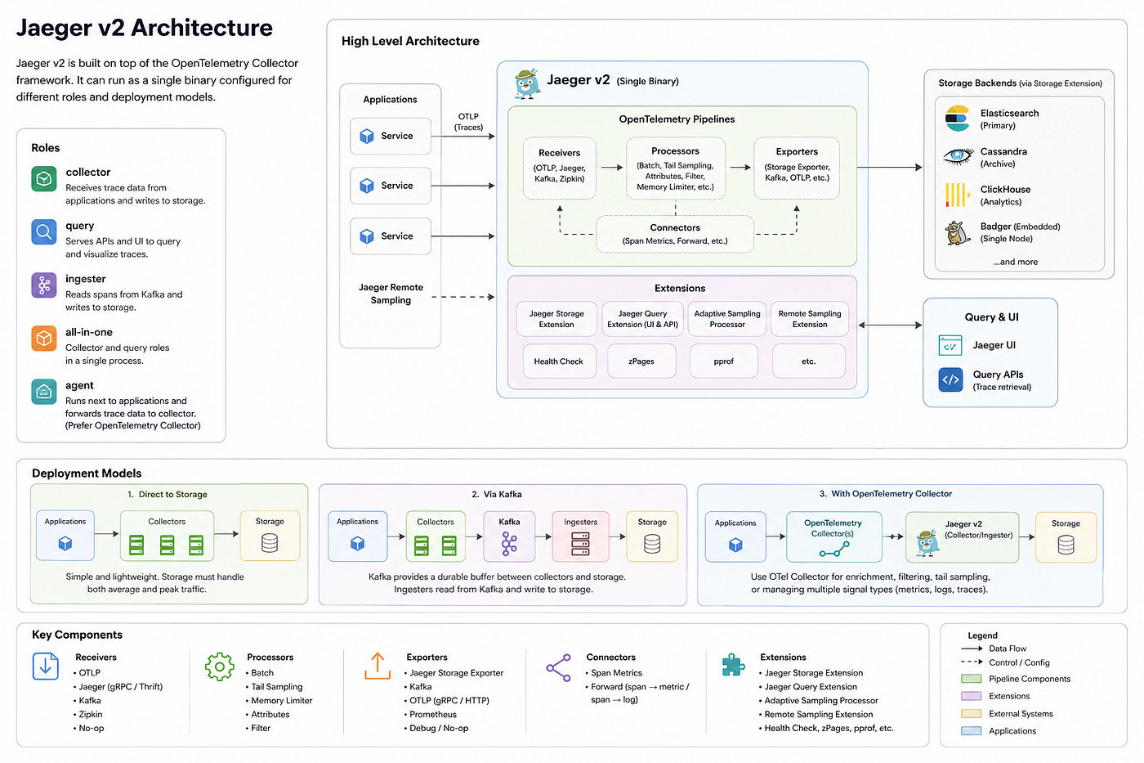Click the Cassandra eye logo

click(x=958, y=156)
